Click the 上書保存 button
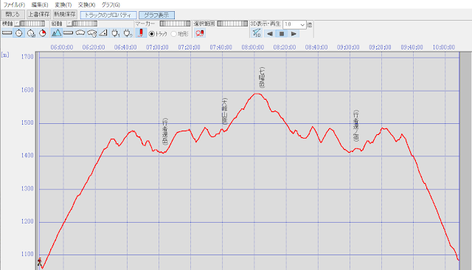The height and width of the screenshot is (270, 472). [39, 15]
